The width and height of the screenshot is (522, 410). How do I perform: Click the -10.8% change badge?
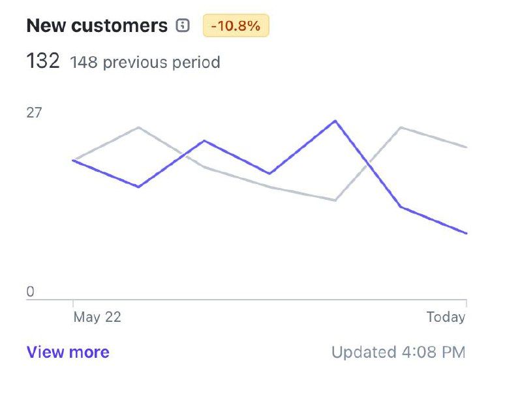pos(236,26)
